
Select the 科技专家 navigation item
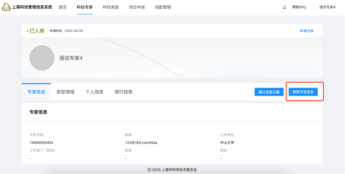[85, 7]
